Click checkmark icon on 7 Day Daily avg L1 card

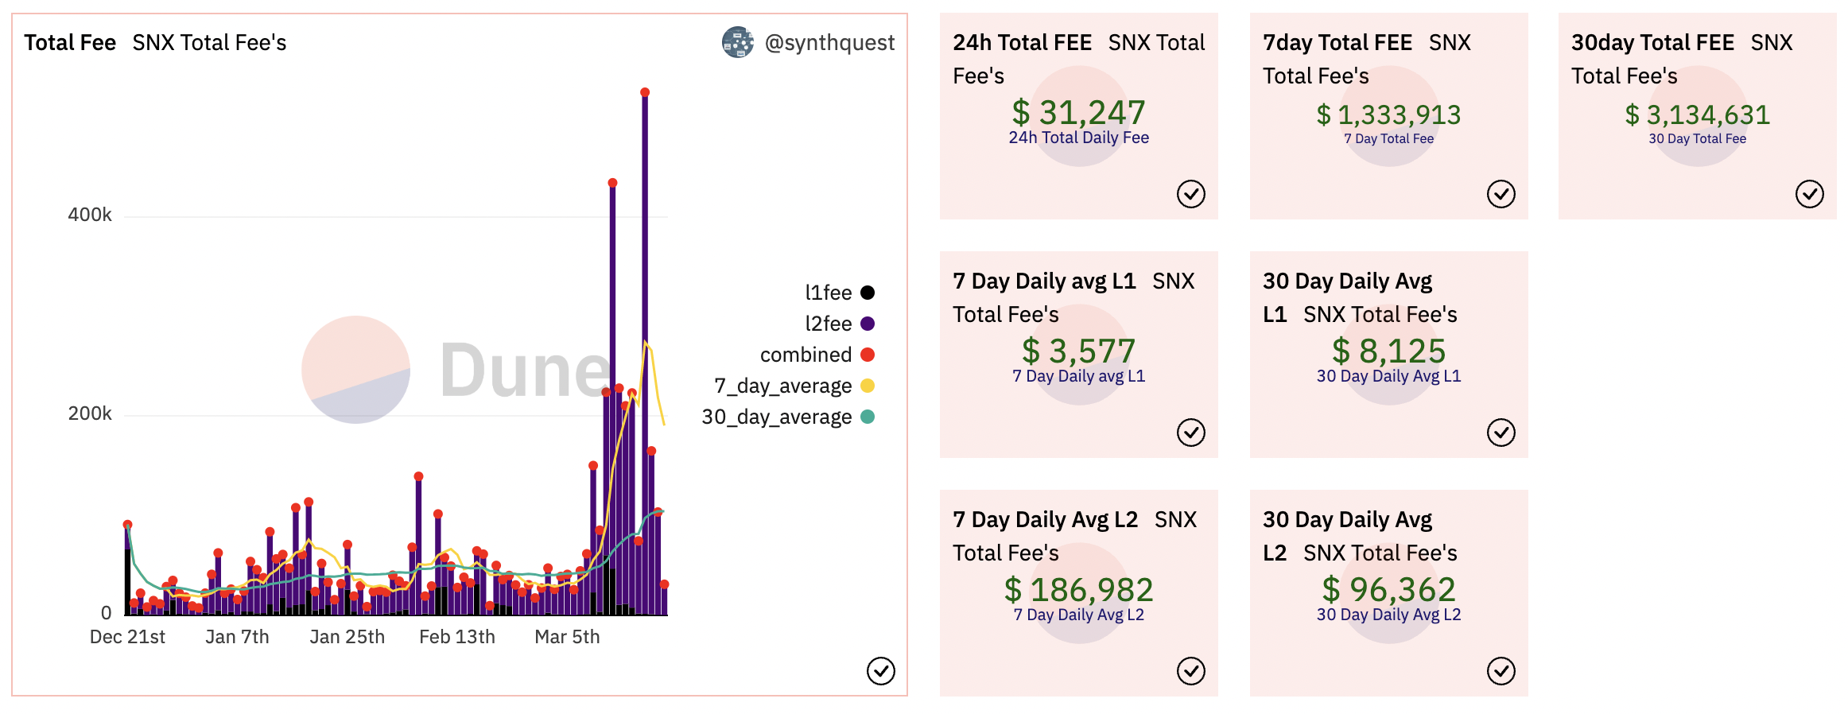1190,433
